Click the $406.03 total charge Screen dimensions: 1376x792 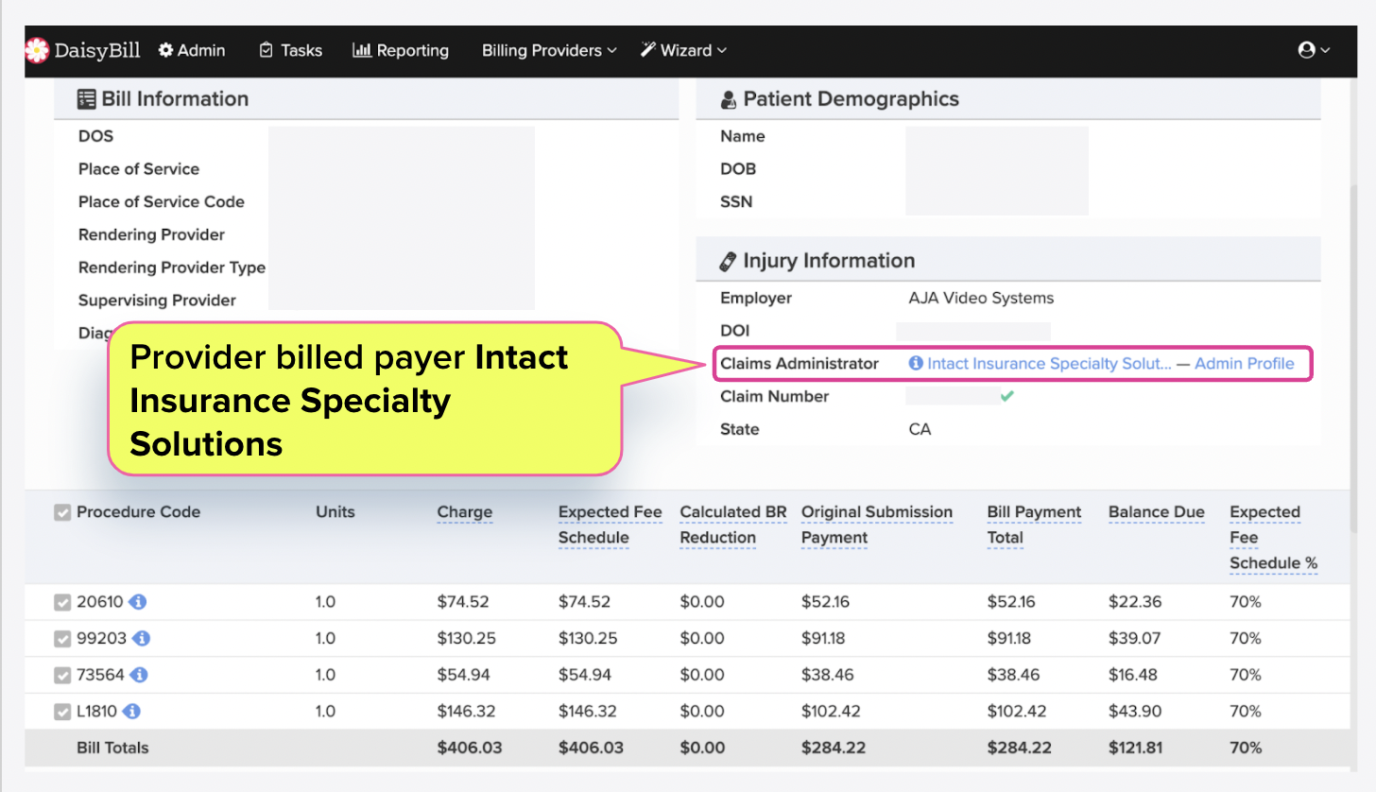point(470,748)
